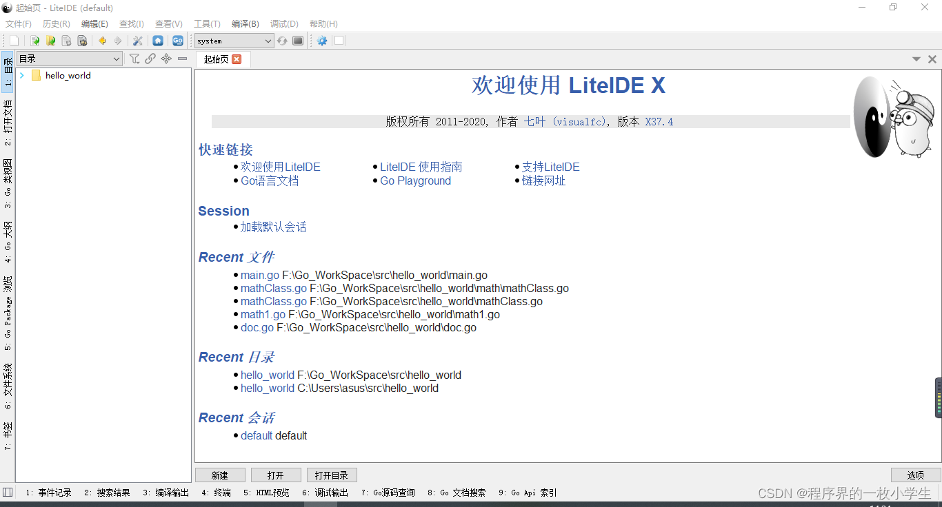The image size is (942, 507).
Task: Open the 1: 事件记录 bottom panel
Action: 48,493
